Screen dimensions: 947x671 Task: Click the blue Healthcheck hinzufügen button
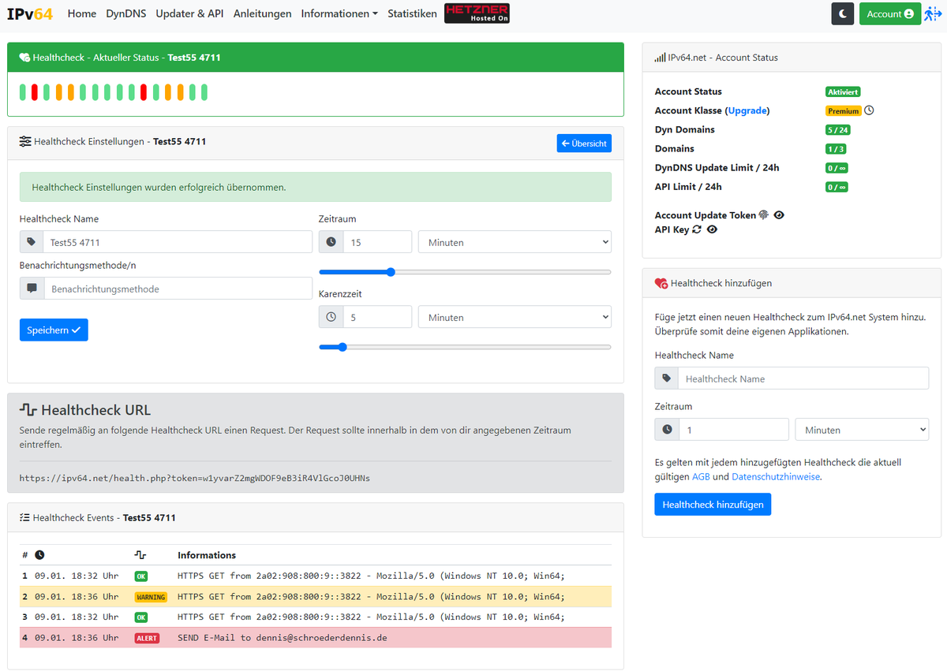[x=713, y=504]
